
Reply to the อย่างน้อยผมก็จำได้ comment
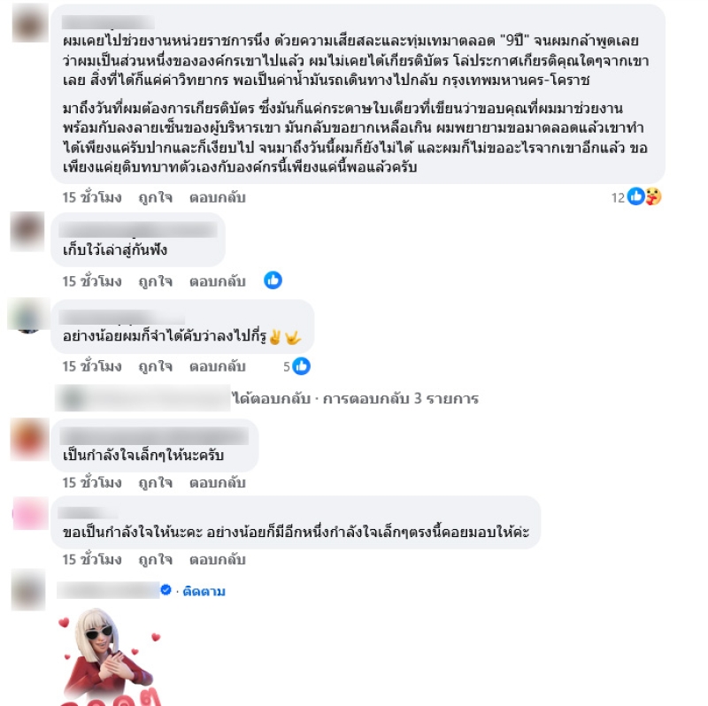tap(217, 366)
